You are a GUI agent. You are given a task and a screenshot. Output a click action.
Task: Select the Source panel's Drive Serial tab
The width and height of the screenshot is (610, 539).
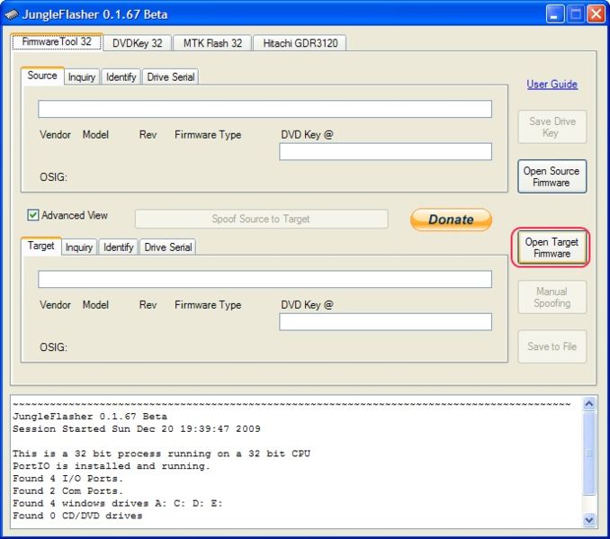[171, 76]
